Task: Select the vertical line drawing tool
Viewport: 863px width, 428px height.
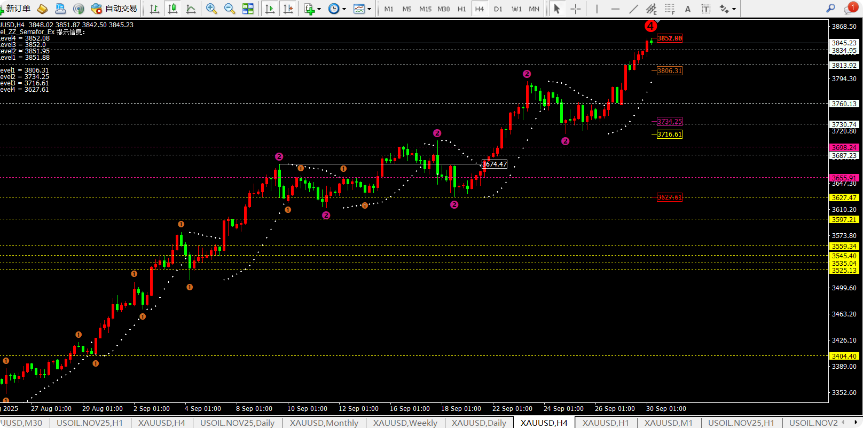Action: [597, 9]
